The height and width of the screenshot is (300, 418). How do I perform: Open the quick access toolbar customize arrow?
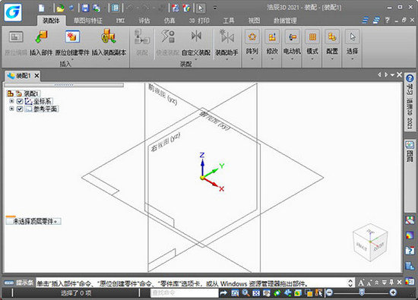tap(215, 8)
